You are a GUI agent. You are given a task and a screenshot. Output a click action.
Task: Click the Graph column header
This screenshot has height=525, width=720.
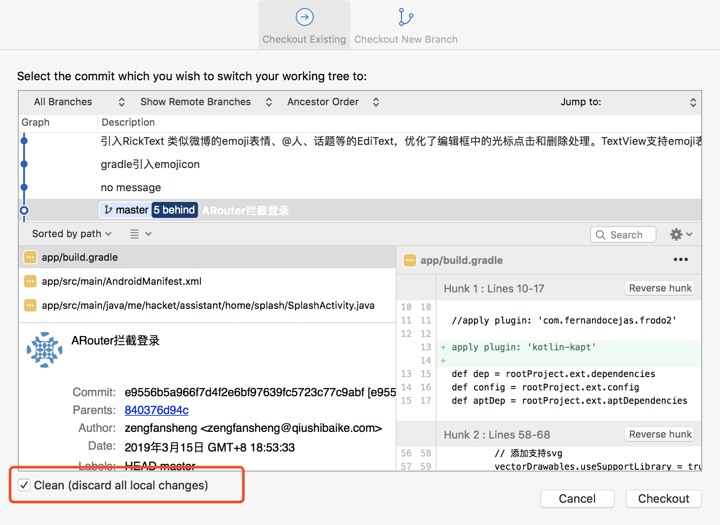36,122
